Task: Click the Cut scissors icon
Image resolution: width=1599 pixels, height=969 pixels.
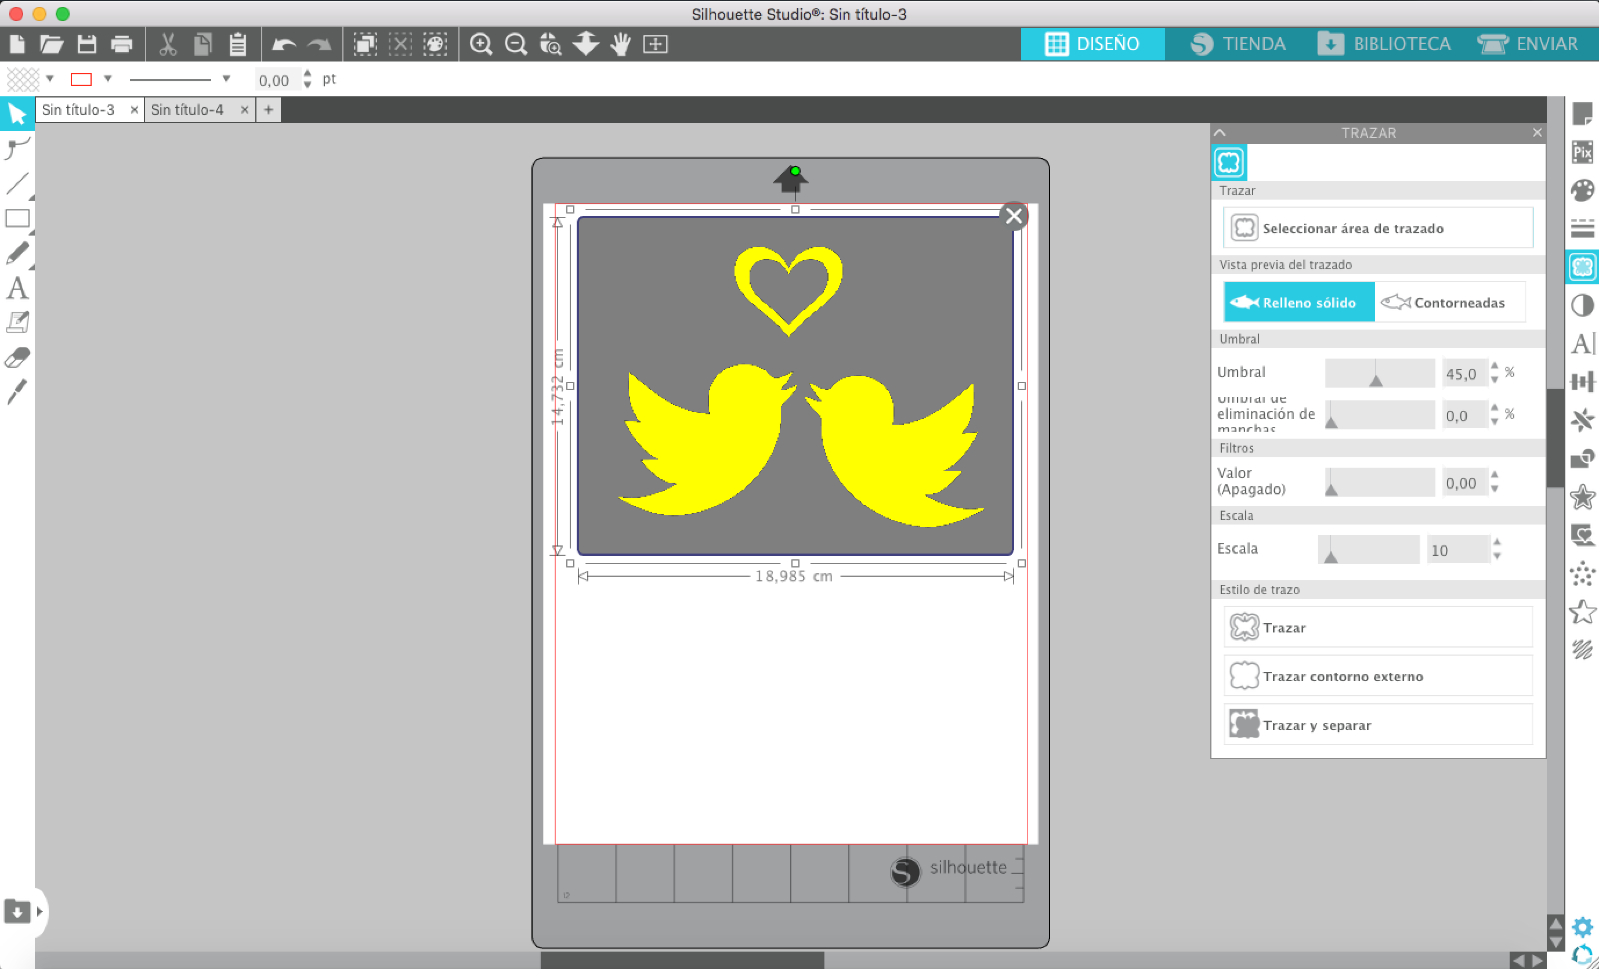Action: 168,44
